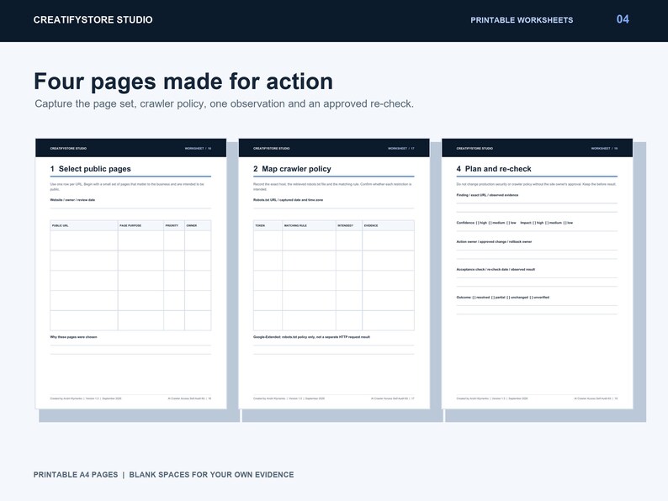Click 'BLANK SPACES FOR YOUR OWN EVIDENCE' footer text

coord(211,475)
